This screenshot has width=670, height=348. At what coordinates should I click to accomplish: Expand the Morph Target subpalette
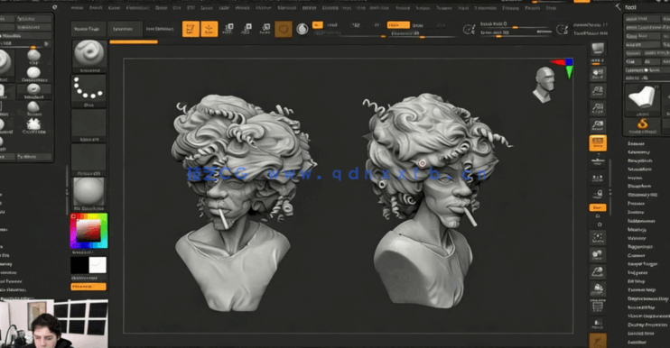tap(642, 264)
